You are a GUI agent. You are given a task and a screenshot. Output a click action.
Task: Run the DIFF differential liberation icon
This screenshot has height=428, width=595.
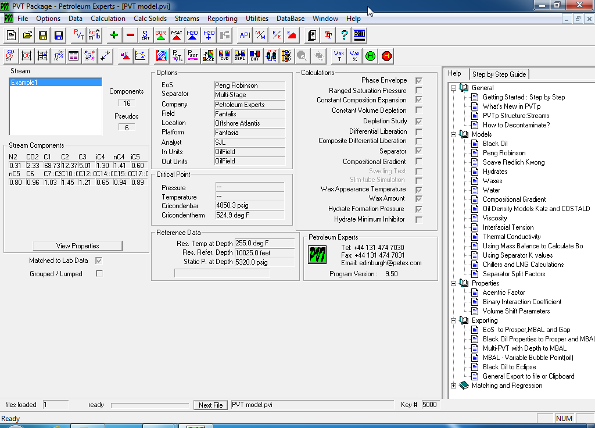[x=256, y=56]
